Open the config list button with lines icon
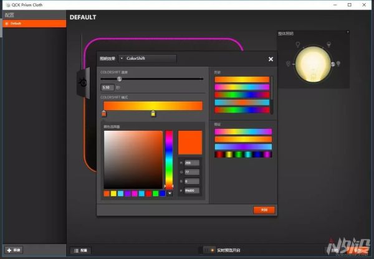374x259 pixels. click(x=80, y=250)
